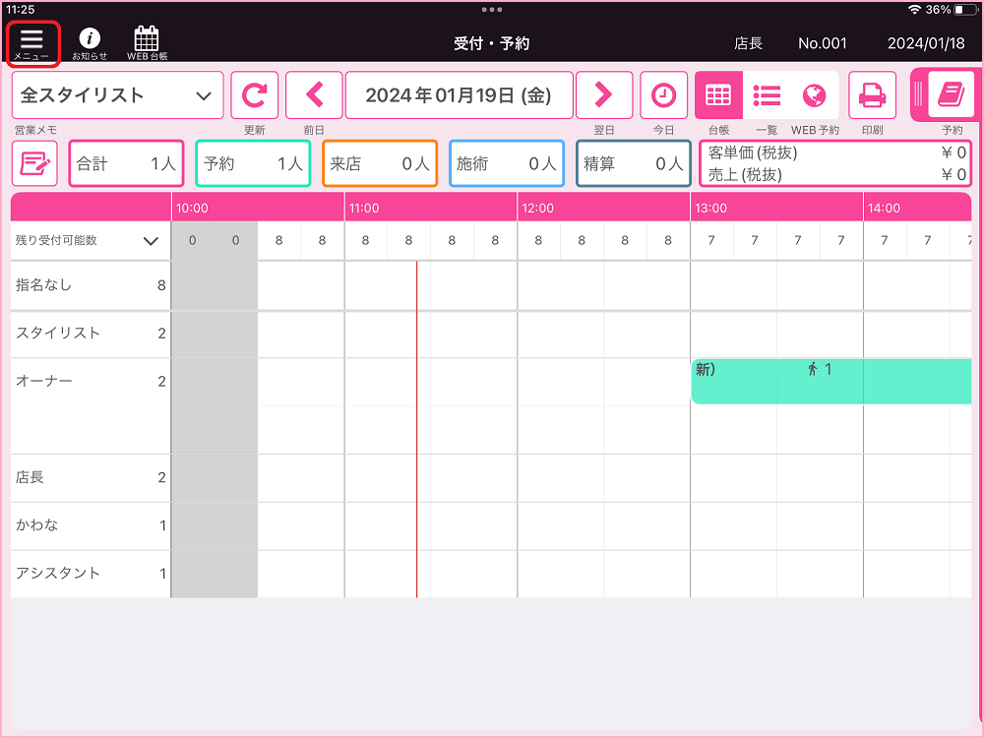
Task: Expand the 残り受付可能数 chevron
Action: pyautogui.click(x=151, y=241)
